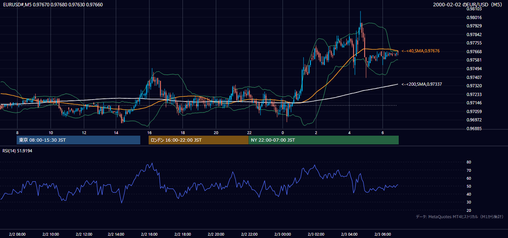Image resolution: width=508 pixels, height=238 pixels.
Task: Click the 0.97407 price axis value
Action: coord(474,77)
